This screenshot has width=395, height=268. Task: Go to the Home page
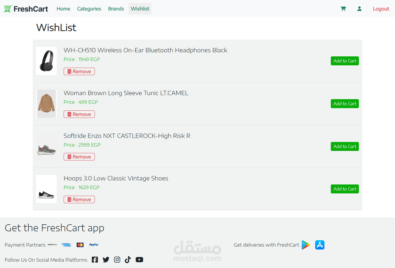click(63, 9)
